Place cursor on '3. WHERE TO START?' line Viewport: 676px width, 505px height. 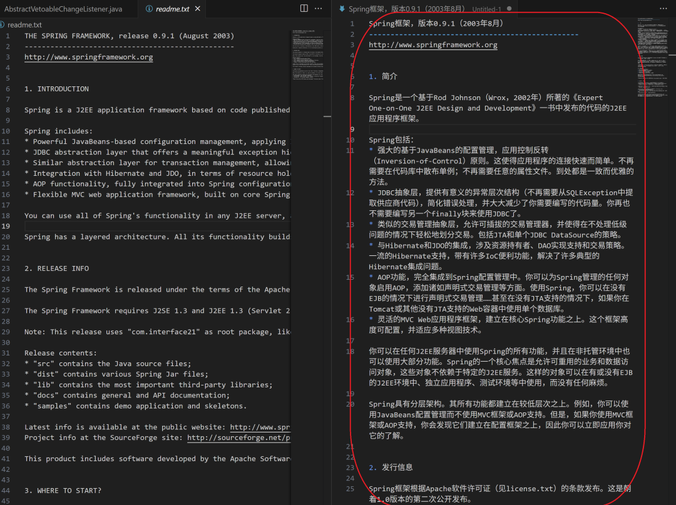pyautogui.click(x=63, y=491)
